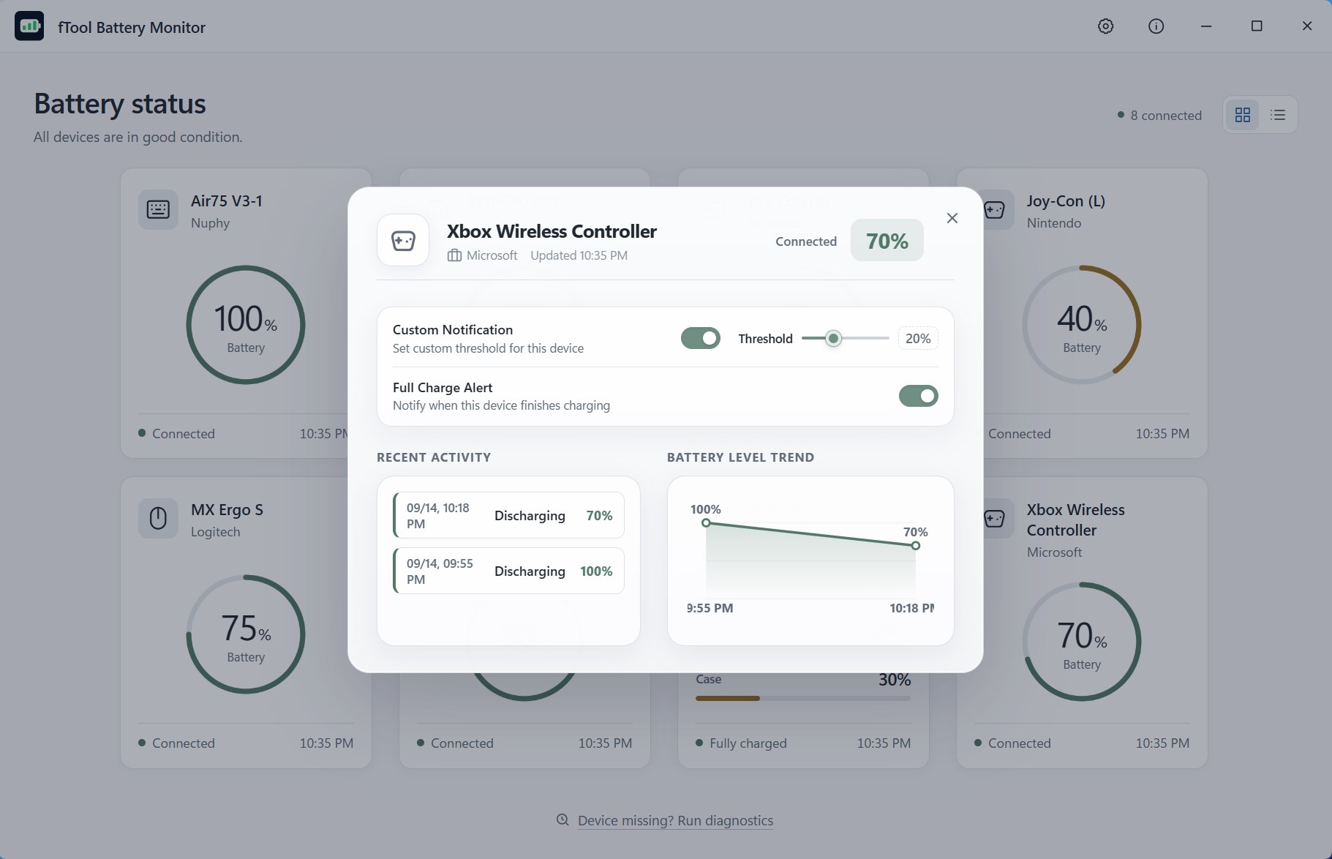Click the 'RECENT ACTIVITY' section heading
Image resolution: width=1332 pixels, height=859 pixels.
(x=434, y=457)
